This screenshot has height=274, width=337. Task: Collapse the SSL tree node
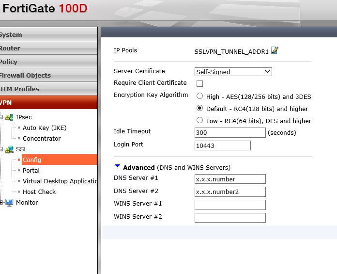pyautogui.click(x=1, y=149)
